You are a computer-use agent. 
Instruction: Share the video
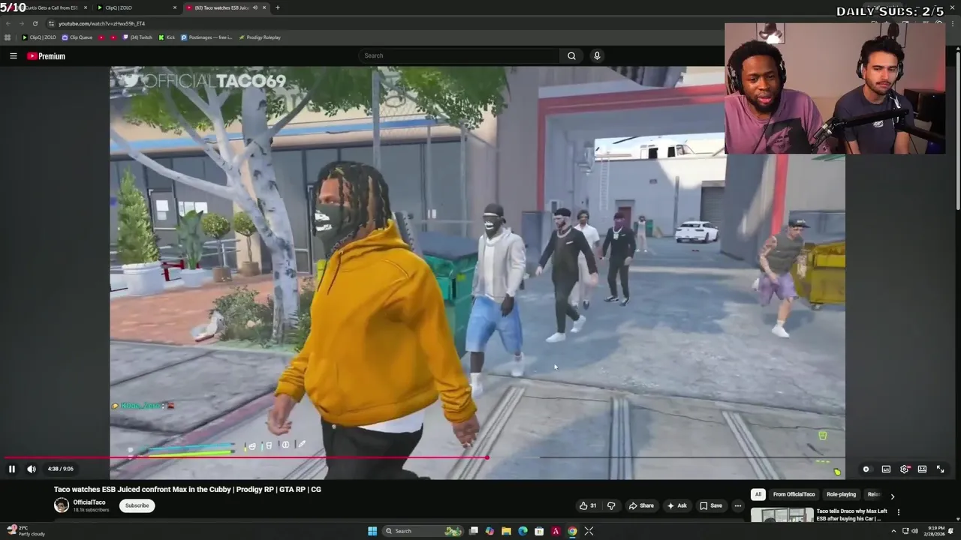tap(641, 505)
